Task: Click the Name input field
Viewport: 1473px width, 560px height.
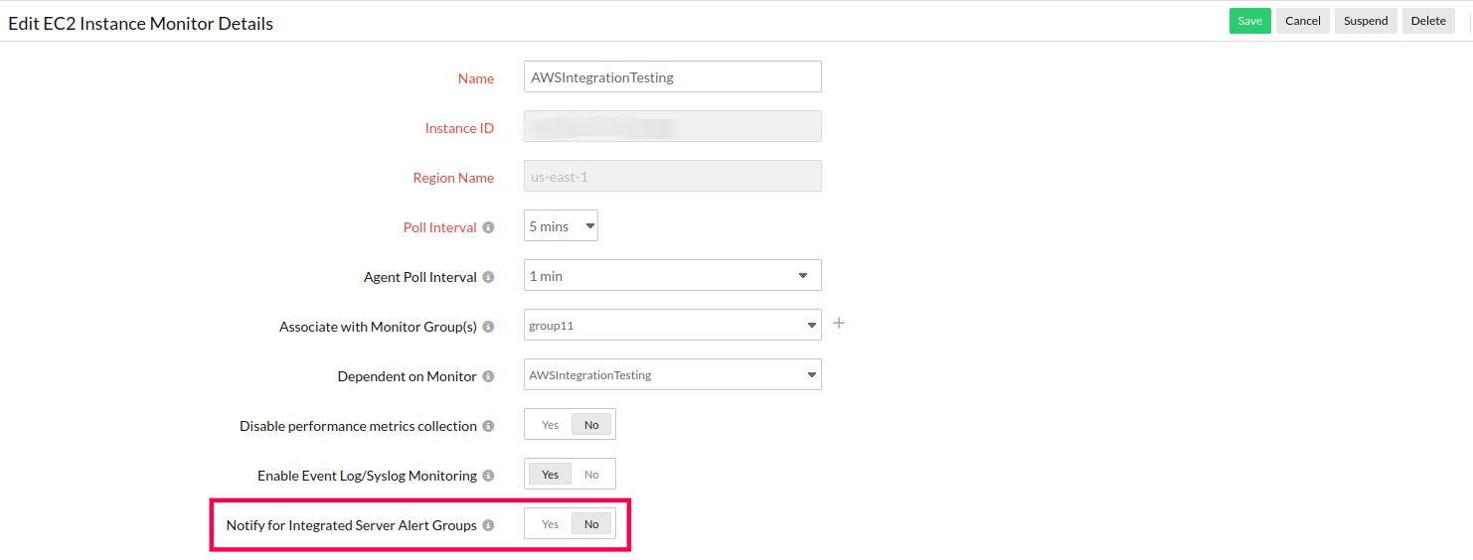Action: [672, 77]
